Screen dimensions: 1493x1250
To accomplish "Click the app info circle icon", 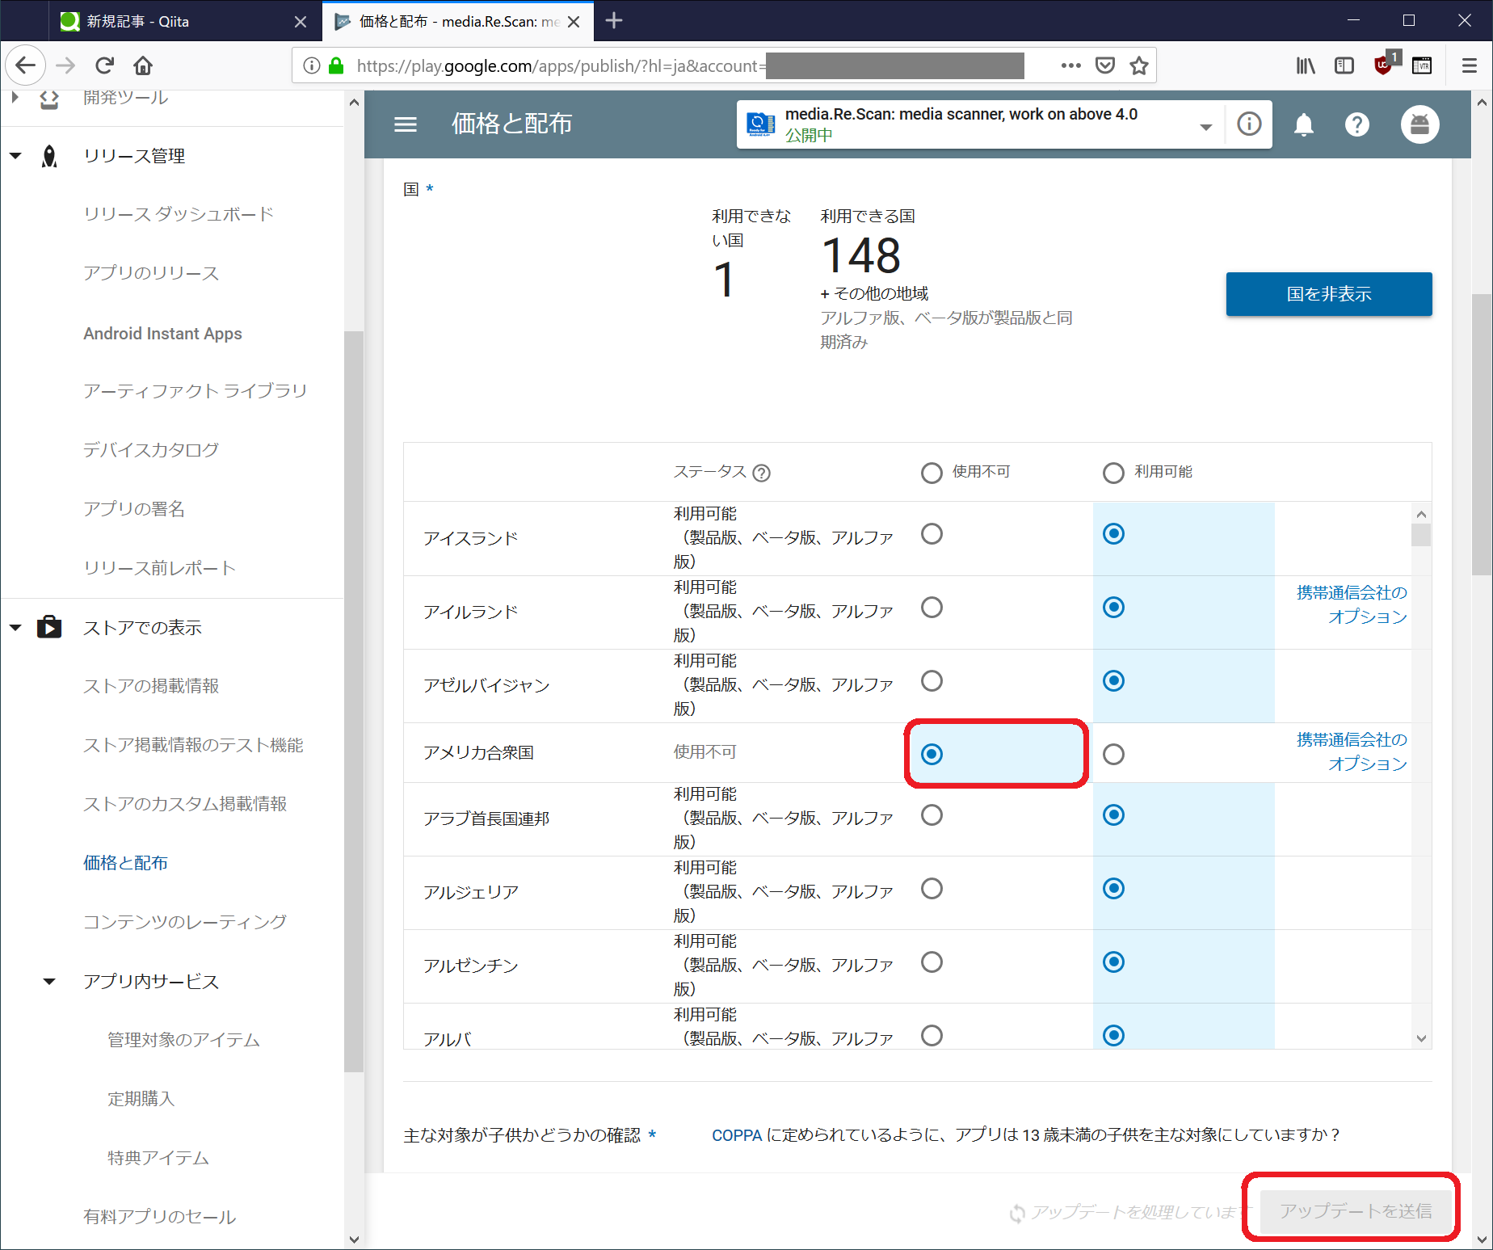I will pos(1249,124).
